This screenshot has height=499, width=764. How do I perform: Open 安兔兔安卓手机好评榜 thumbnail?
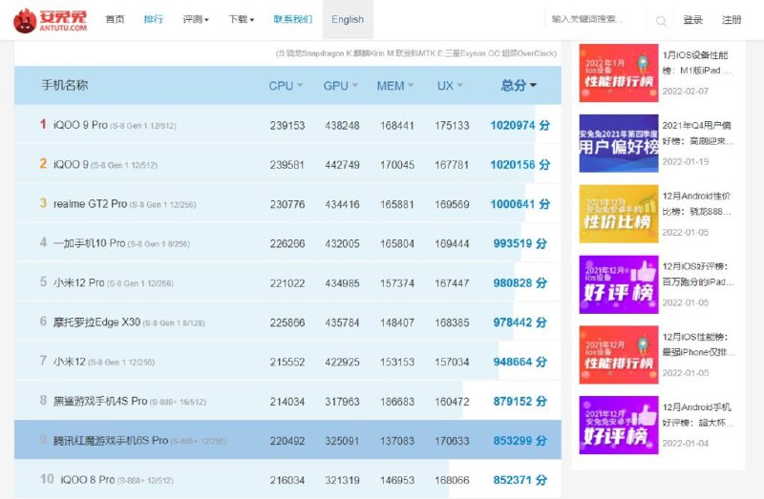[x=619, y=425]
